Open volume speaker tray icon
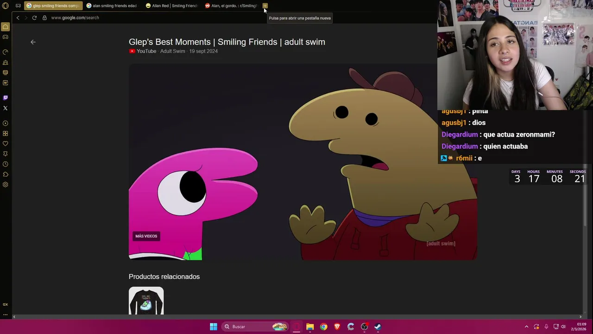This screenshot has width=593, height=334. pyautogui.click(x=563, y=327)
